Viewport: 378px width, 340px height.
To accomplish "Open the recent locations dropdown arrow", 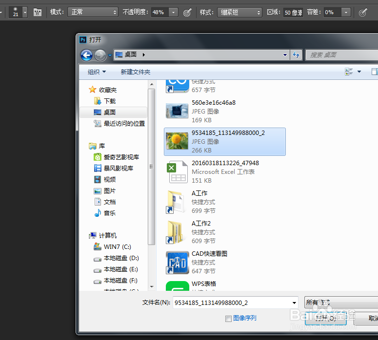I will [x=110, y=55].
